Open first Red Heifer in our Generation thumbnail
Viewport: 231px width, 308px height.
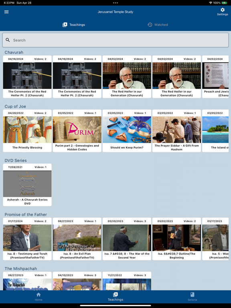pyautogui.click(x=127, y=76)
